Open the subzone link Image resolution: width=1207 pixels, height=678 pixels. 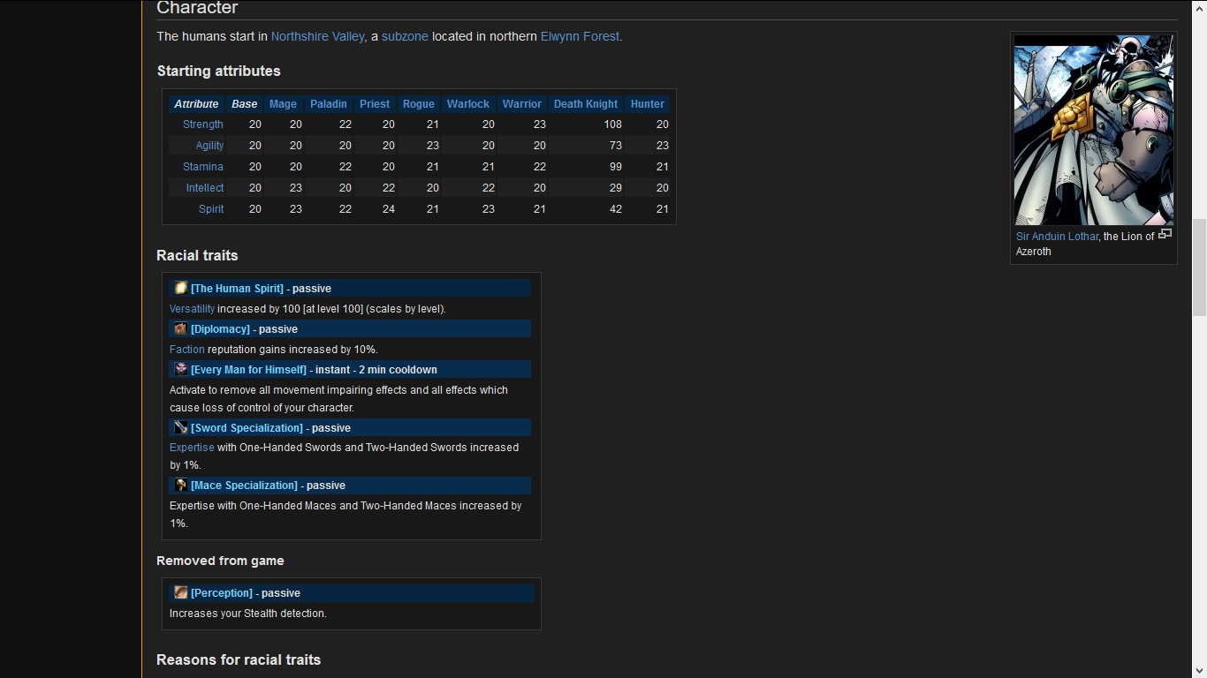[x=405, y=36]
